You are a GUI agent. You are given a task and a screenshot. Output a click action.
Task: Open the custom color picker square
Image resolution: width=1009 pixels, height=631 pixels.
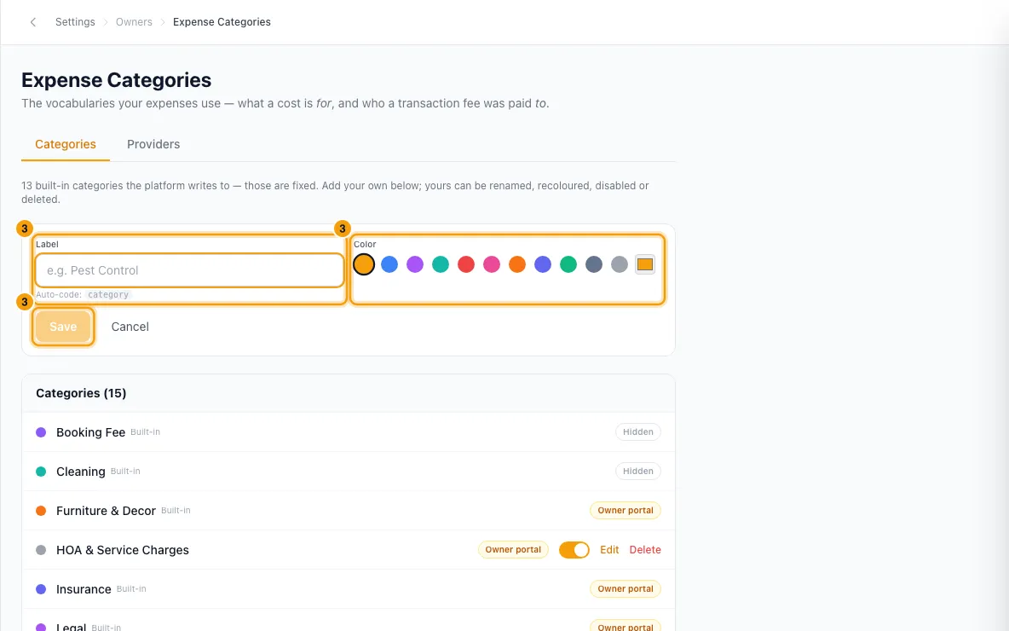coord(645,264)
